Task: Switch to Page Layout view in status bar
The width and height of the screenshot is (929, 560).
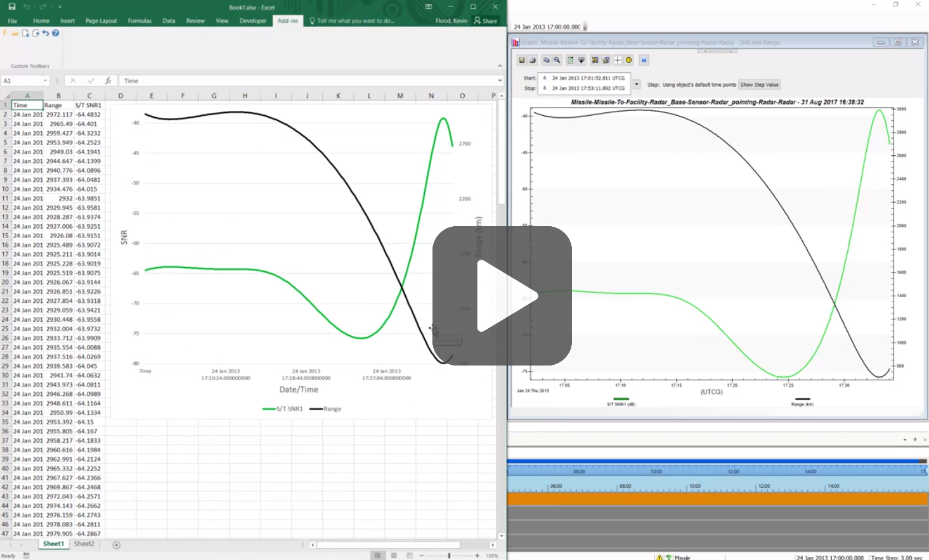Action: 394,556
